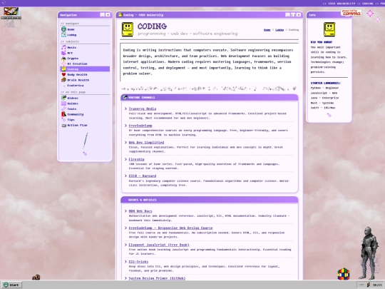This screenshot has height=289, width=385.
Task: Open Eloquent JavaScript (Free Book) link
Action: pyautogui.click(x=159, y=245)
